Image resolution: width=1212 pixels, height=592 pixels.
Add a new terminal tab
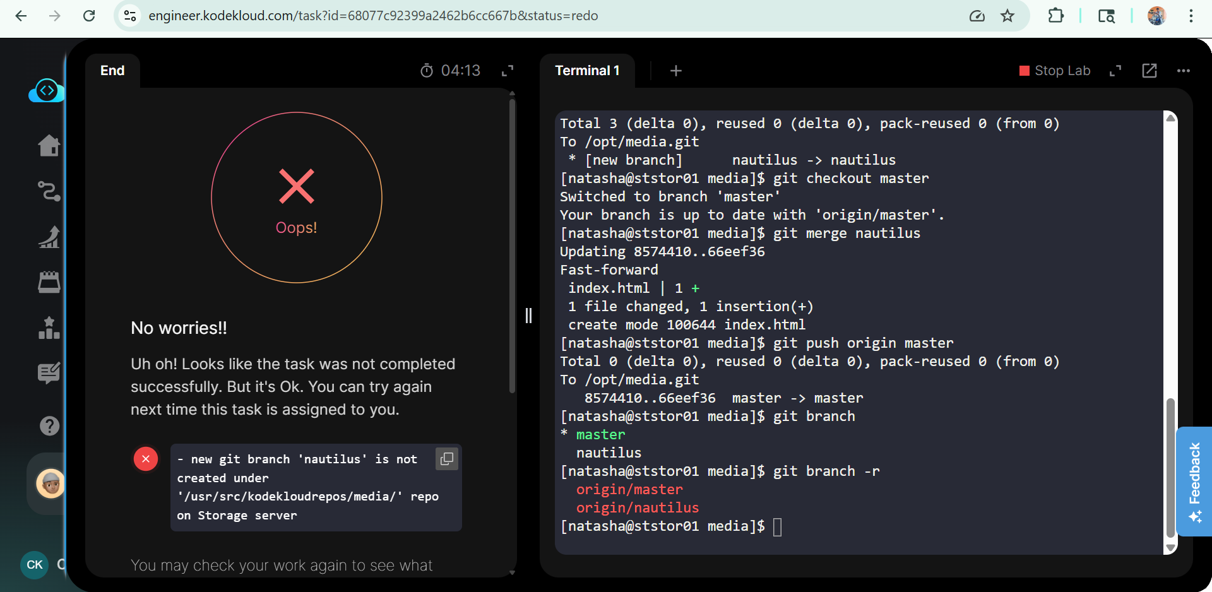[x=675, y=71]
